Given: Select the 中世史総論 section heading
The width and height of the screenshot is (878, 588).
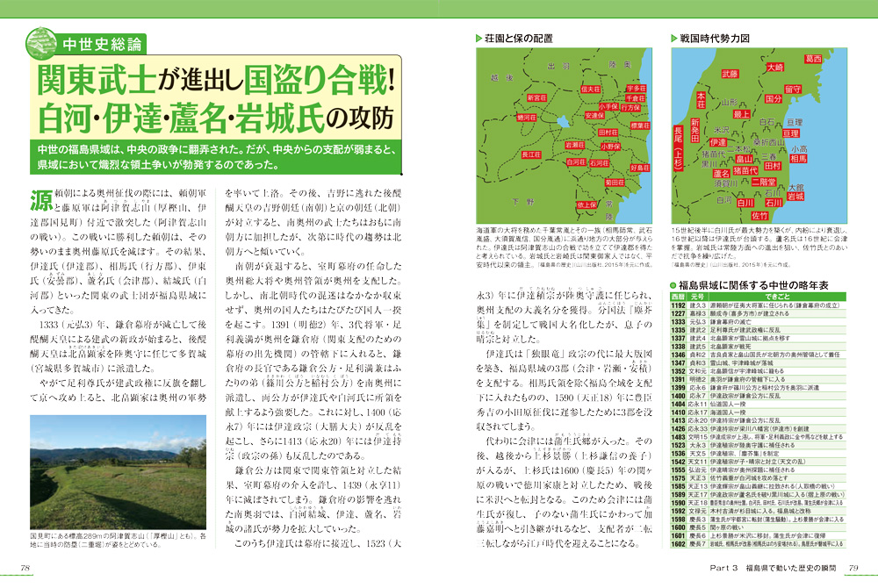Looking at the screenshot, I should pos(101,44).
